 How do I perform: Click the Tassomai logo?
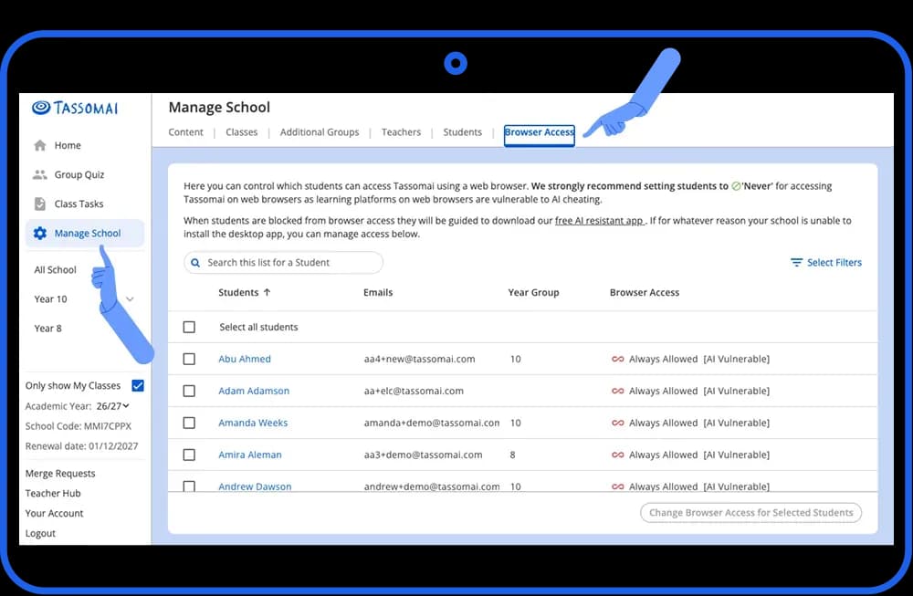coord(75,108)
